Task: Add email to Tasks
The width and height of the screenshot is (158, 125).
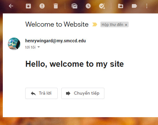Action: 102,6
